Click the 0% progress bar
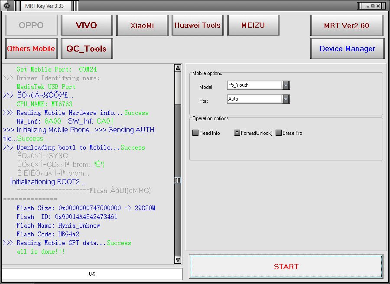390x284 pixels. tap(92, 274)
